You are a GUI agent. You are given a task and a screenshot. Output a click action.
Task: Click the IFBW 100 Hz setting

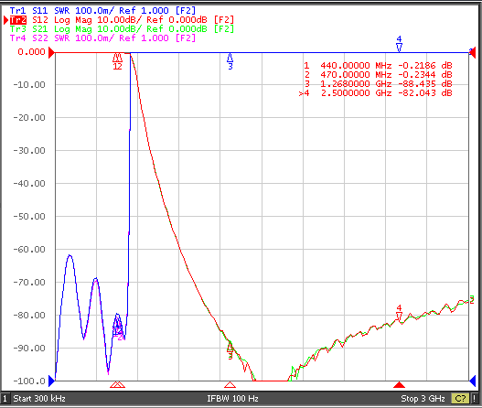[232, 399]
